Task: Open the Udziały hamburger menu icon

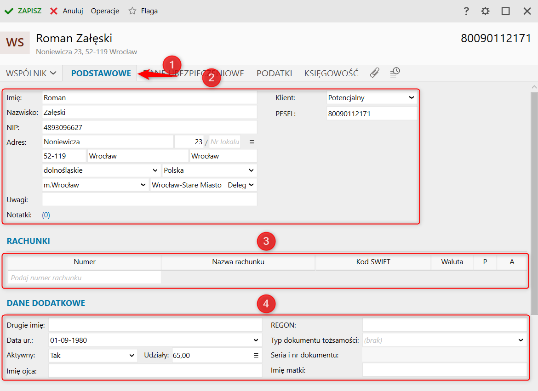Action: coord(256,355)
